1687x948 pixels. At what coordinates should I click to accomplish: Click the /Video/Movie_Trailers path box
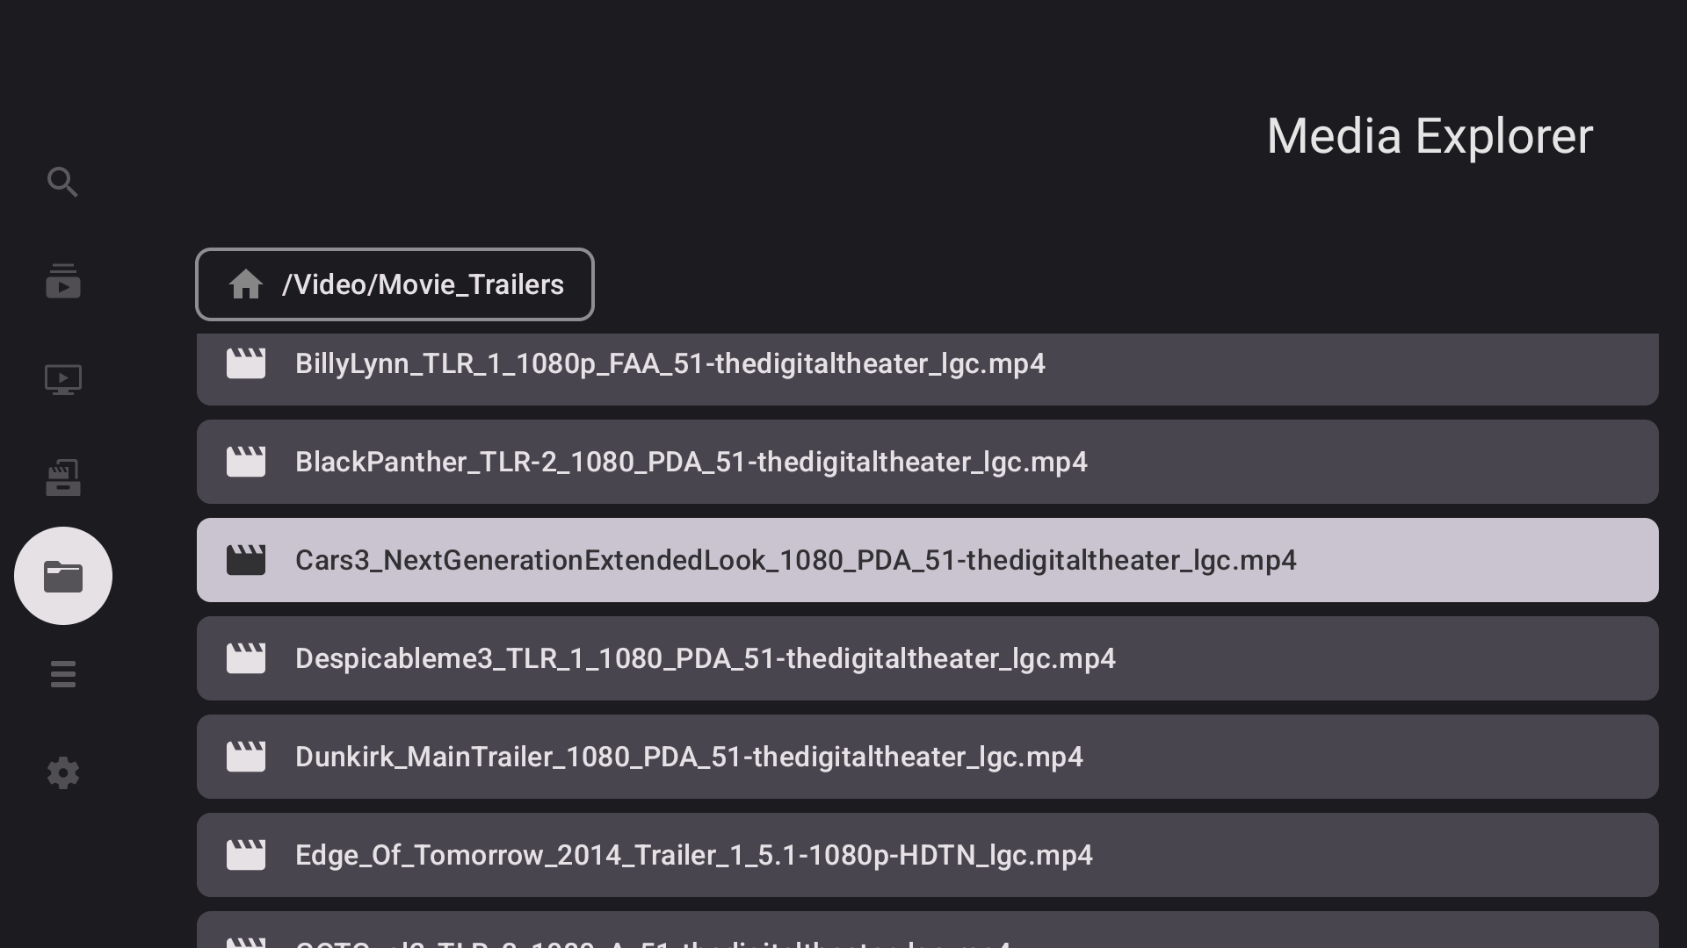[x=395, y=284]
